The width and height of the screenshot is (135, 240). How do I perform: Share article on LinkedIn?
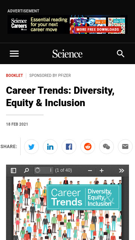coord(50,147)
